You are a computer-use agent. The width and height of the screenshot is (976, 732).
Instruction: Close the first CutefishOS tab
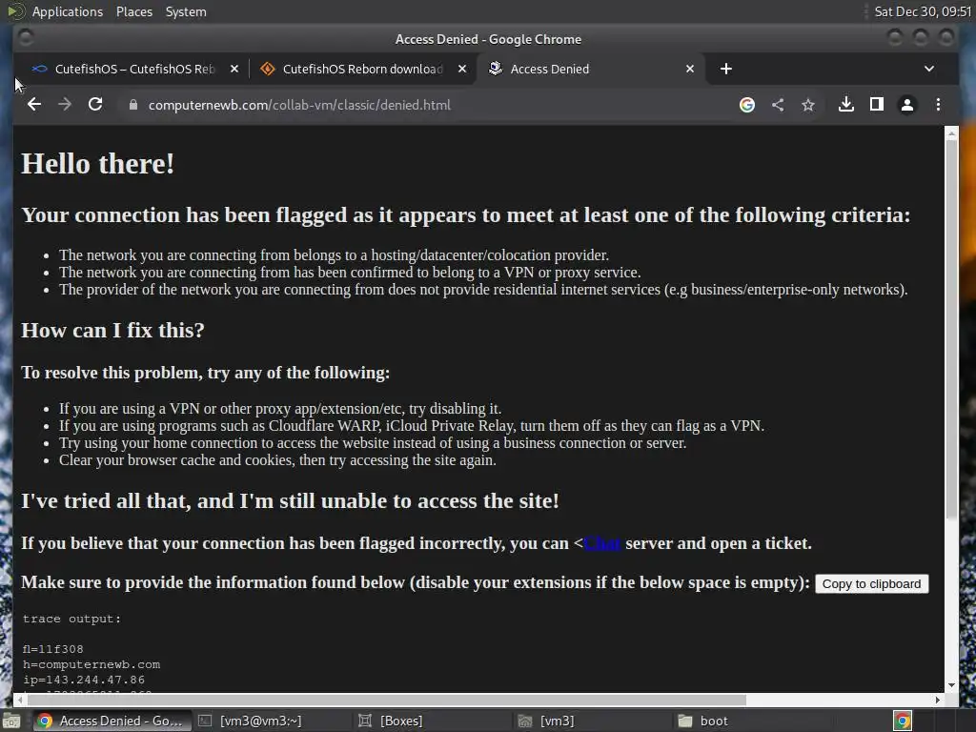tap(234, 69)
